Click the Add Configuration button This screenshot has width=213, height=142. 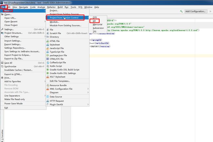(x=196, y=11)
